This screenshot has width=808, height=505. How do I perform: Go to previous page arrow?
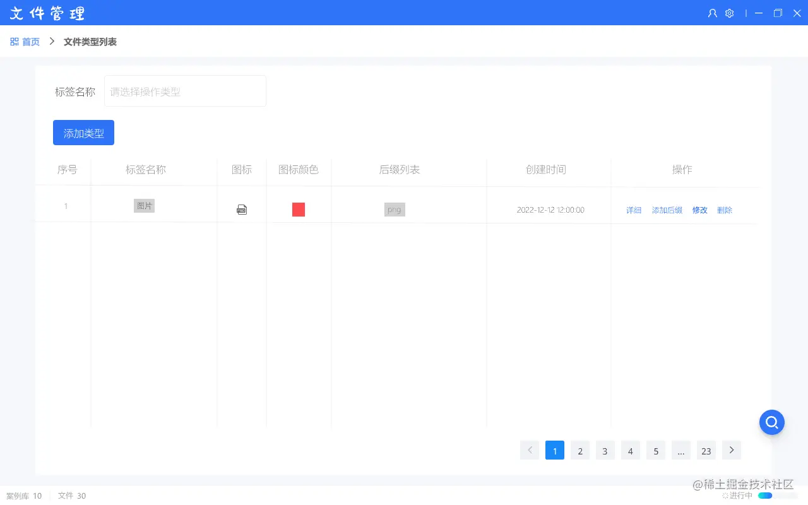pyautogui.click(x=530, y=450)
